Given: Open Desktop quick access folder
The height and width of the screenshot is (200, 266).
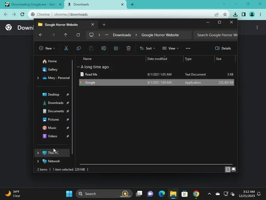Looking at the screenshot, I should point(54,94).
